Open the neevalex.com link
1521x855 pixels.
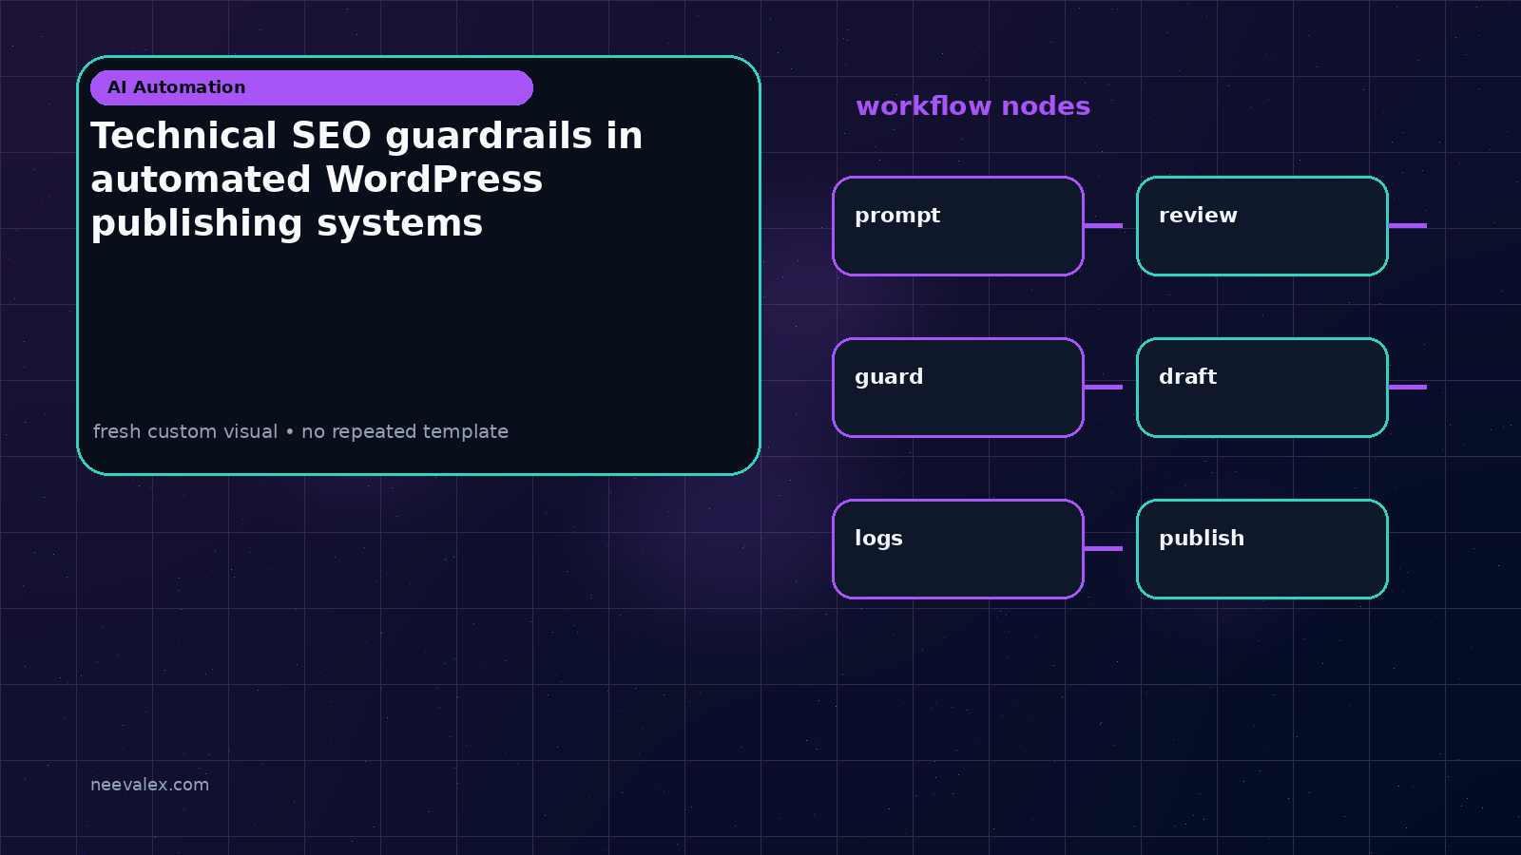tap(149, 785)
